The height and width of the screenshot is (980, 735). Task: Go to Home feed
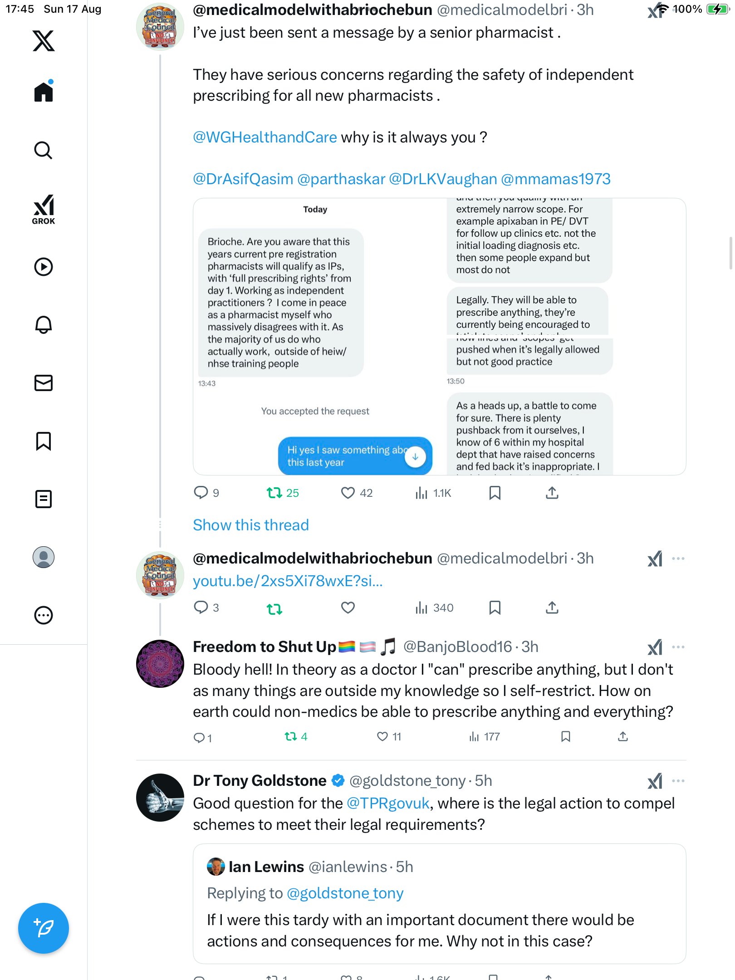point(44,92)
